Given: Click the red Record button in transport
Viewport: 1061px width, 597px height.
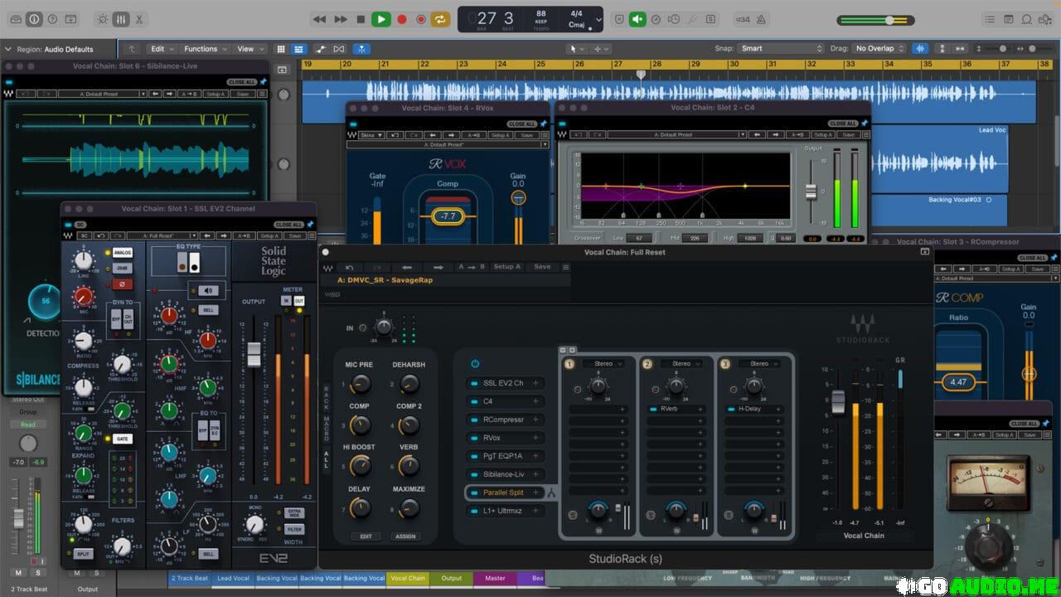Looking at the screenshot, I should coord(402,19).
